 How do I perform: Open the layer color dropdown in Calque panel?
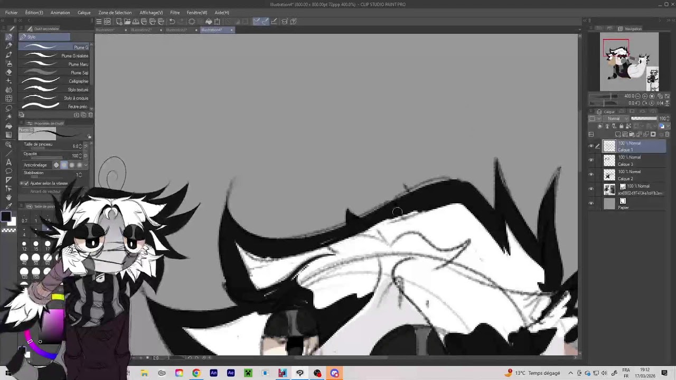[x=663, y=126]
